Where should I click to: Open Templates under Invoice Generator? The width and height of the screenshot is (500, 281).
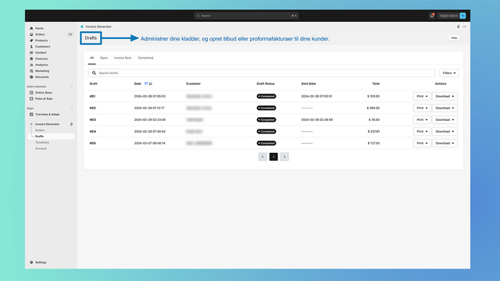coord(42,142)
